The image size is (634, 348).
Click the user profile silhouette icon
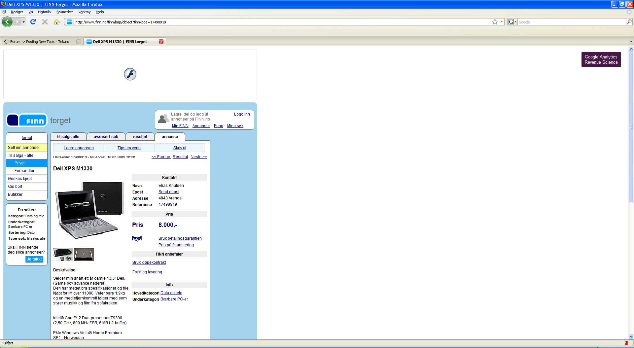click(163, 119)
